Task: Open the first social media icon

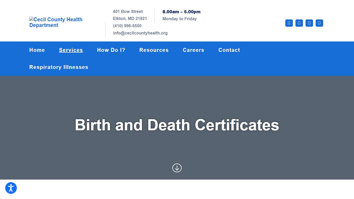Action: pos(289,23)
